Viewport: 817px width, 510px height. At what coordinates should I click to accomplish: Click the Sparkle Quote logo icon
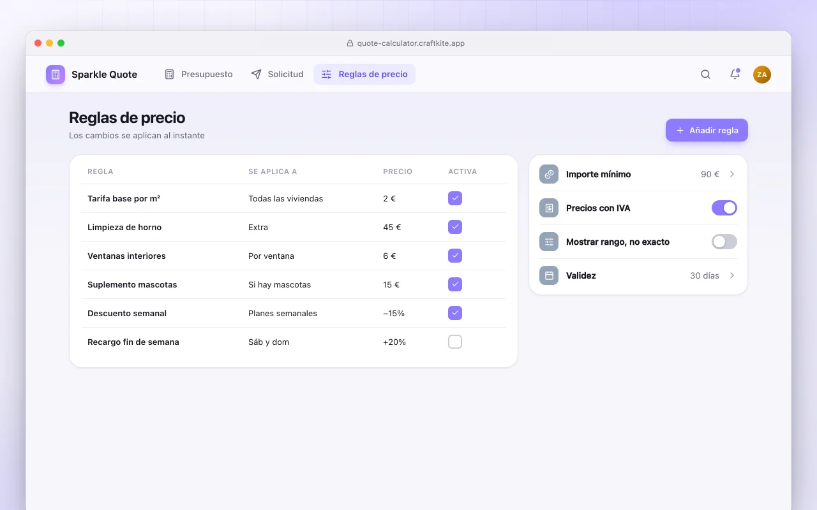56,75
